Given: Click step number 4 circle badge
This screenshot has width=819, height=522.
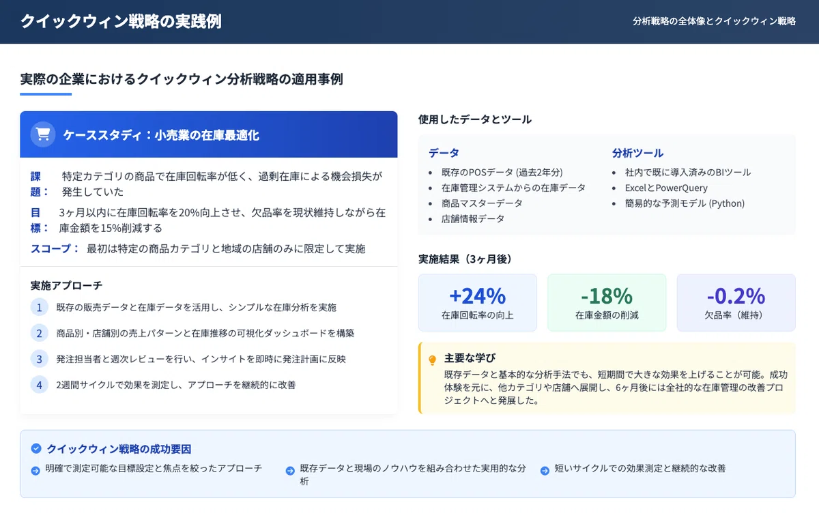Looking at the screenshot, I should pyautogui.click(x=40, y=384).
